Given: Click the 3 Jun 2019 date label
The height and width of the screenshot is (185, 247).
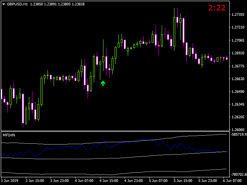Looking at the screenshot, I should (x=9, y=181).
